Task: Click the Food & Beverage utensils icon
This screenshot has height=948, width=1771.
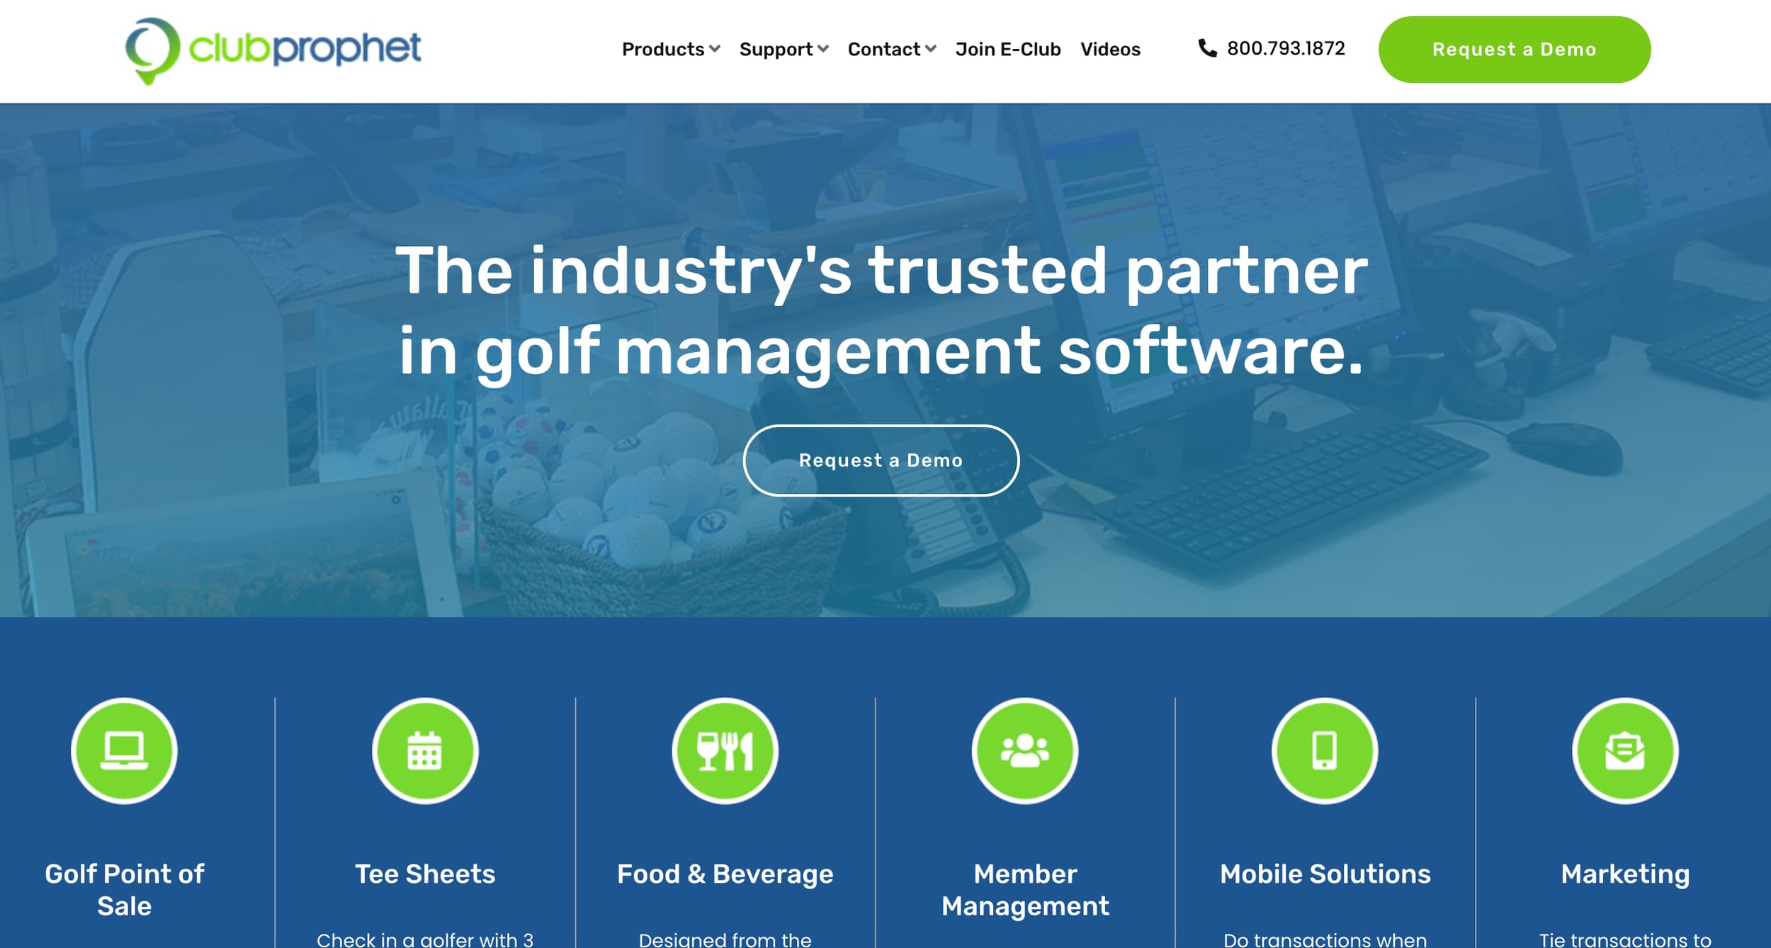Action: click(x=725, y=750)
